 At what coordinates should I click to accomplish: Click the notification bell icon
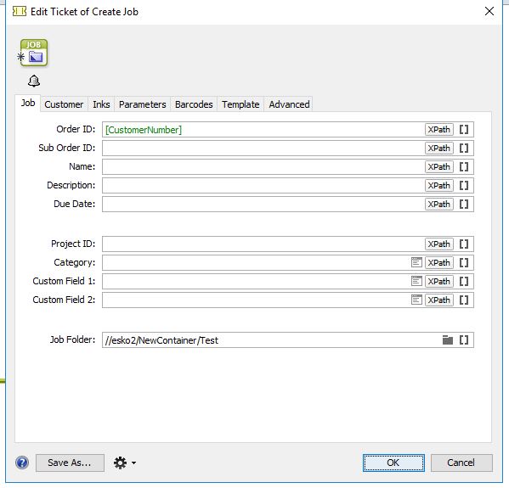[34, 81]
